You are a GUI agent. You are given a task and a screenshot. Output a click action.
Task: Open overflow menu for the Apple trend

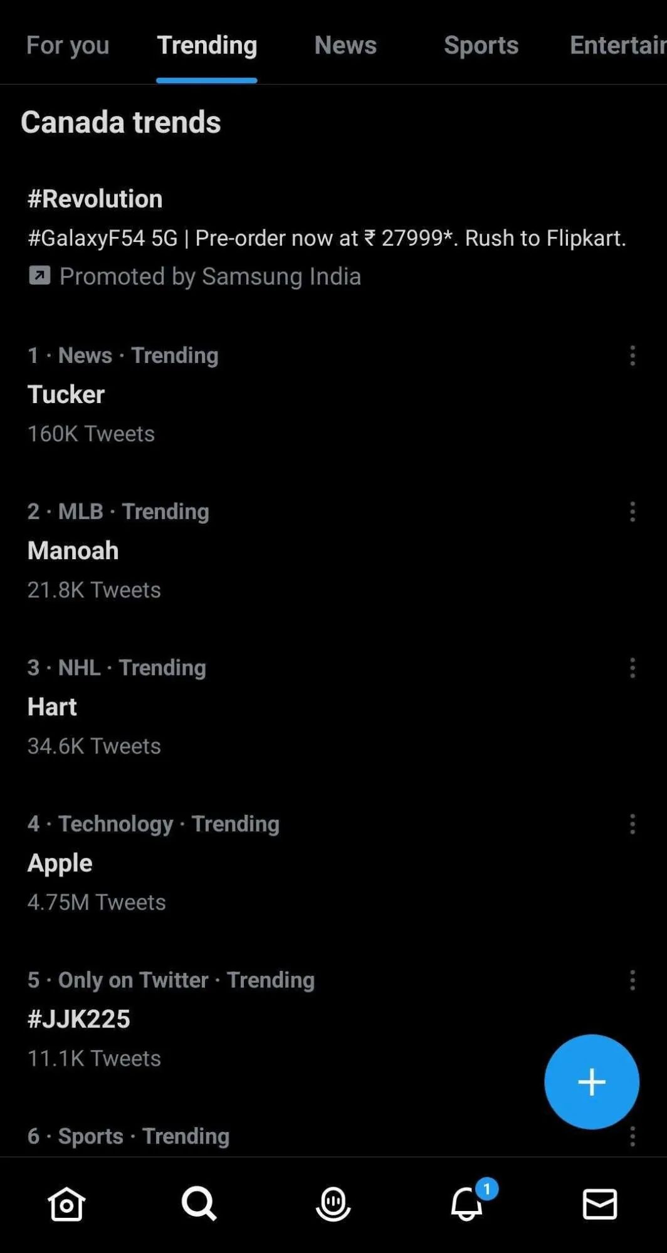(632, 826)
